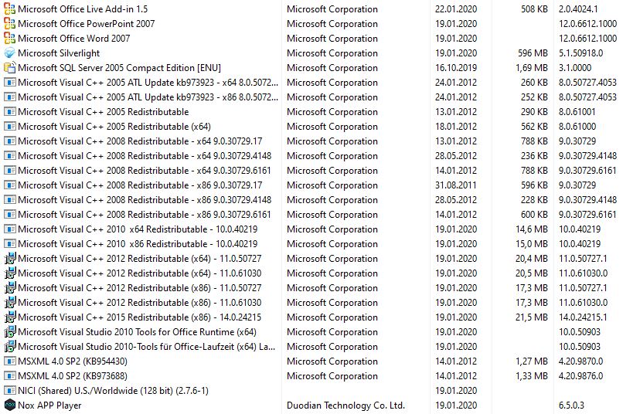Click the 596 MB size for Silverlight

533,53
